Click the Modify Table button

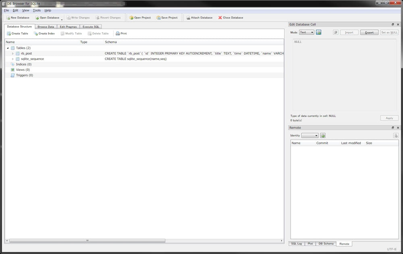click(x=71, y=33)
